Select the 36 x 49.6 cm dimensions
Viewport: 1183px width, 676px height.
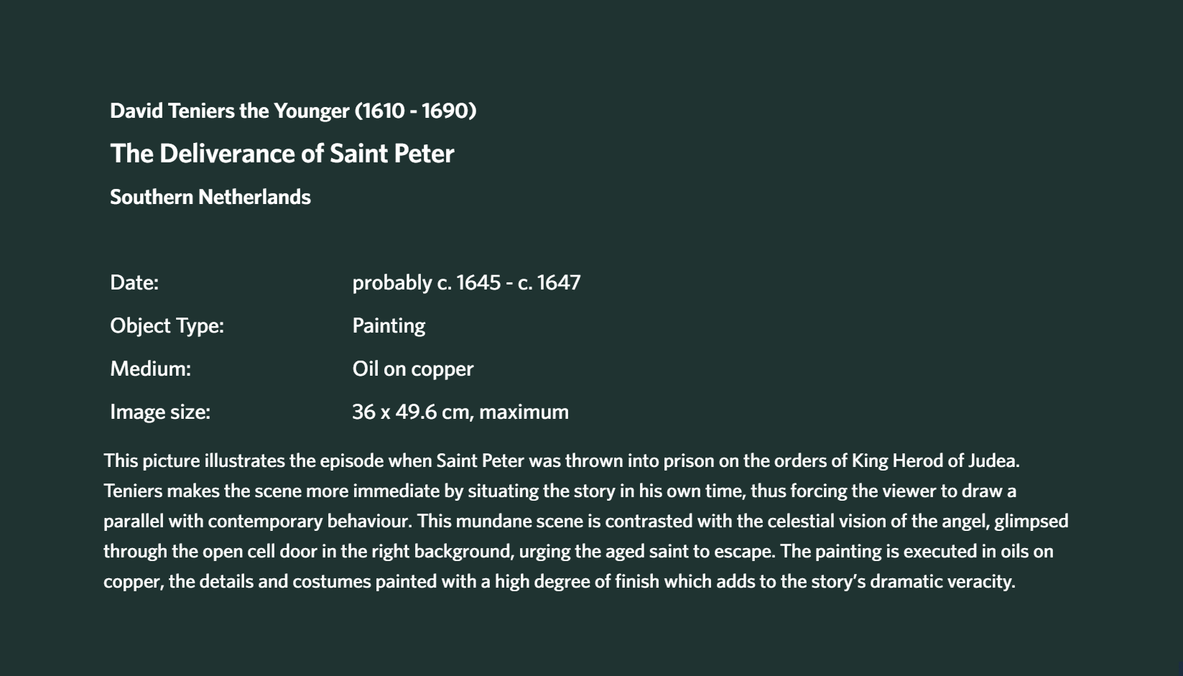click(410, 412)
